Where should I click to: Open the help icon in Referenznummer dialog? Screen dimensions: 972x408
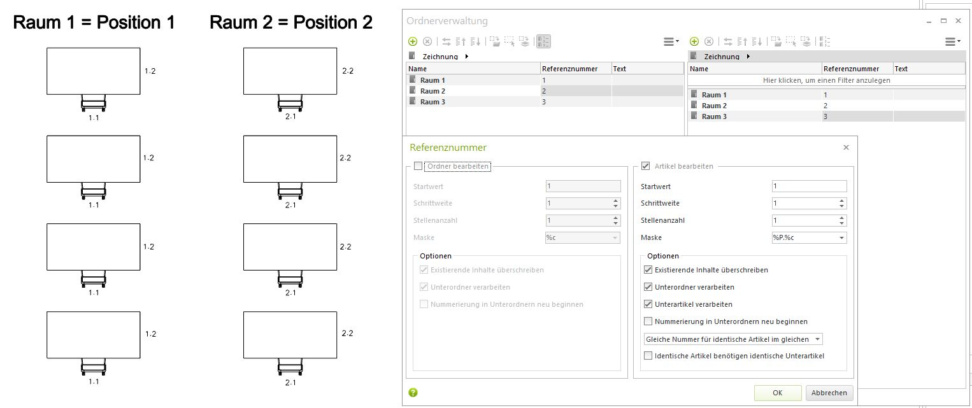click(x=413, y=392)
